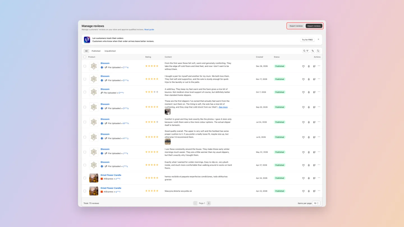Open more actions for Nov 17, 2026 review
Screen dimensions: 404x227
319,79
